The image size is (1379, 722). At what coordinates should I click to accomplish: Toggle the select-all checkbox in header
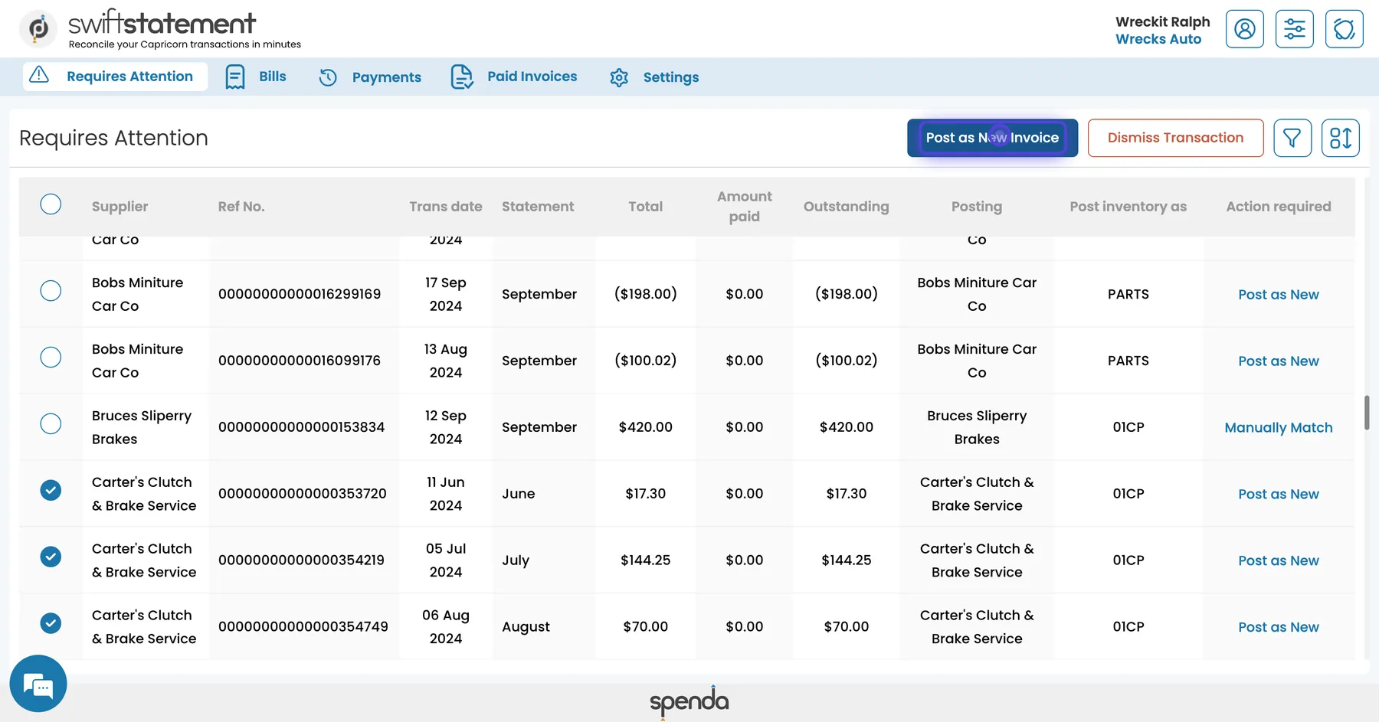click(51, 204)
